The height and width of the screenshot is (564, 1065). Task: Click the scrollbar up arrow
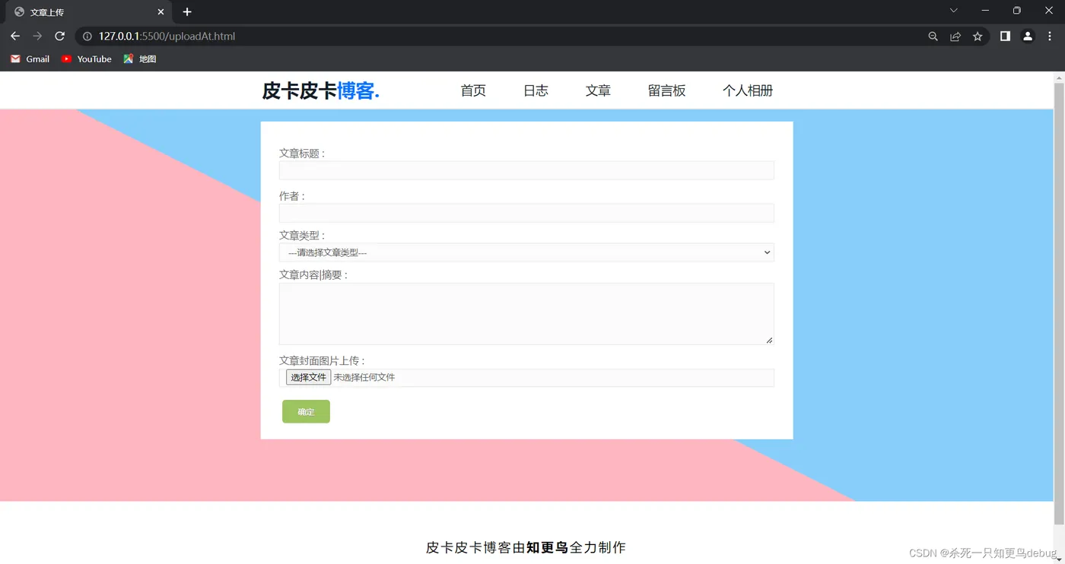click(1059, 78)
